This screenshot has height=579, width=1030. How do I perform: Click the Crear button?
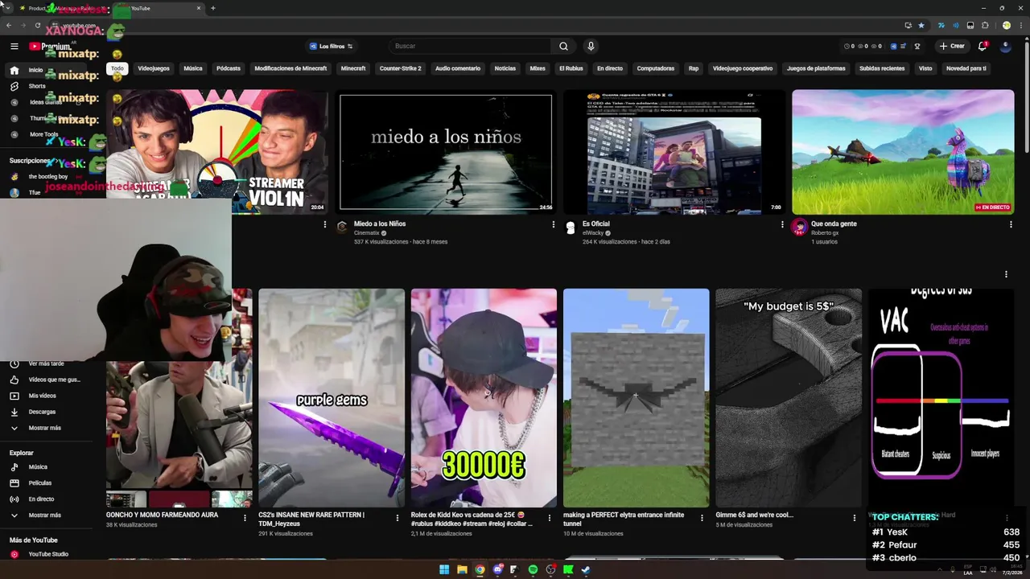[952, 46]
